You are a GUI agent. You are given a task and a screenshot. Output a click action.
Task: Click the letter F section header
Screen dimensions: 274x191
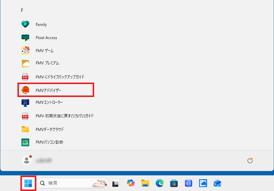(x=22, y=10)
